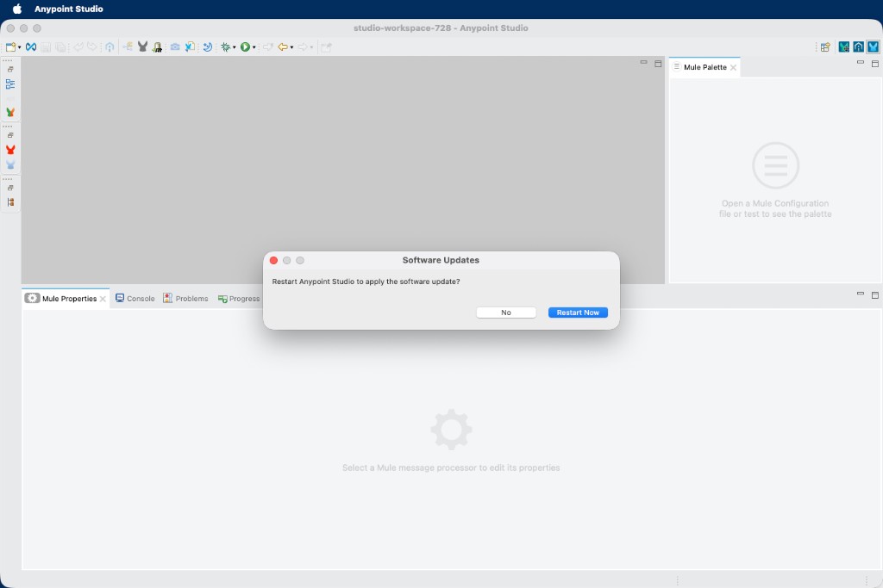The image size is (883, 588).
Task: Open the Anypoint Studio menu bar item
Action: 69,9
